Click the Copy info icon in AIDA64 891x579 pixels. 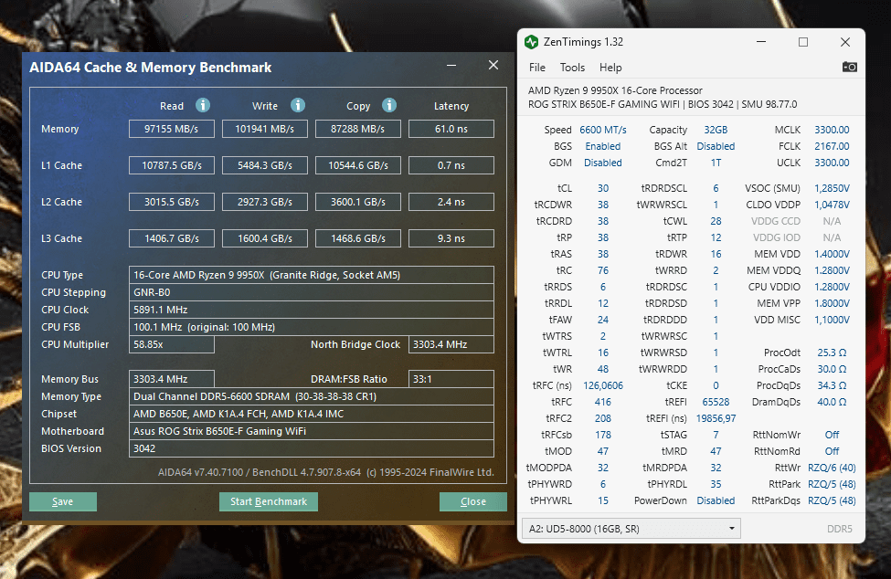coord(389,105)
